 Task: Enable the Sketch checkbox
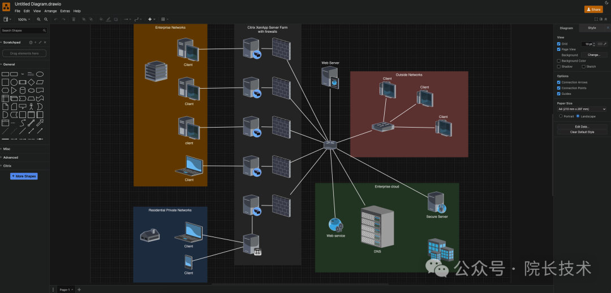tap(583, 67)
